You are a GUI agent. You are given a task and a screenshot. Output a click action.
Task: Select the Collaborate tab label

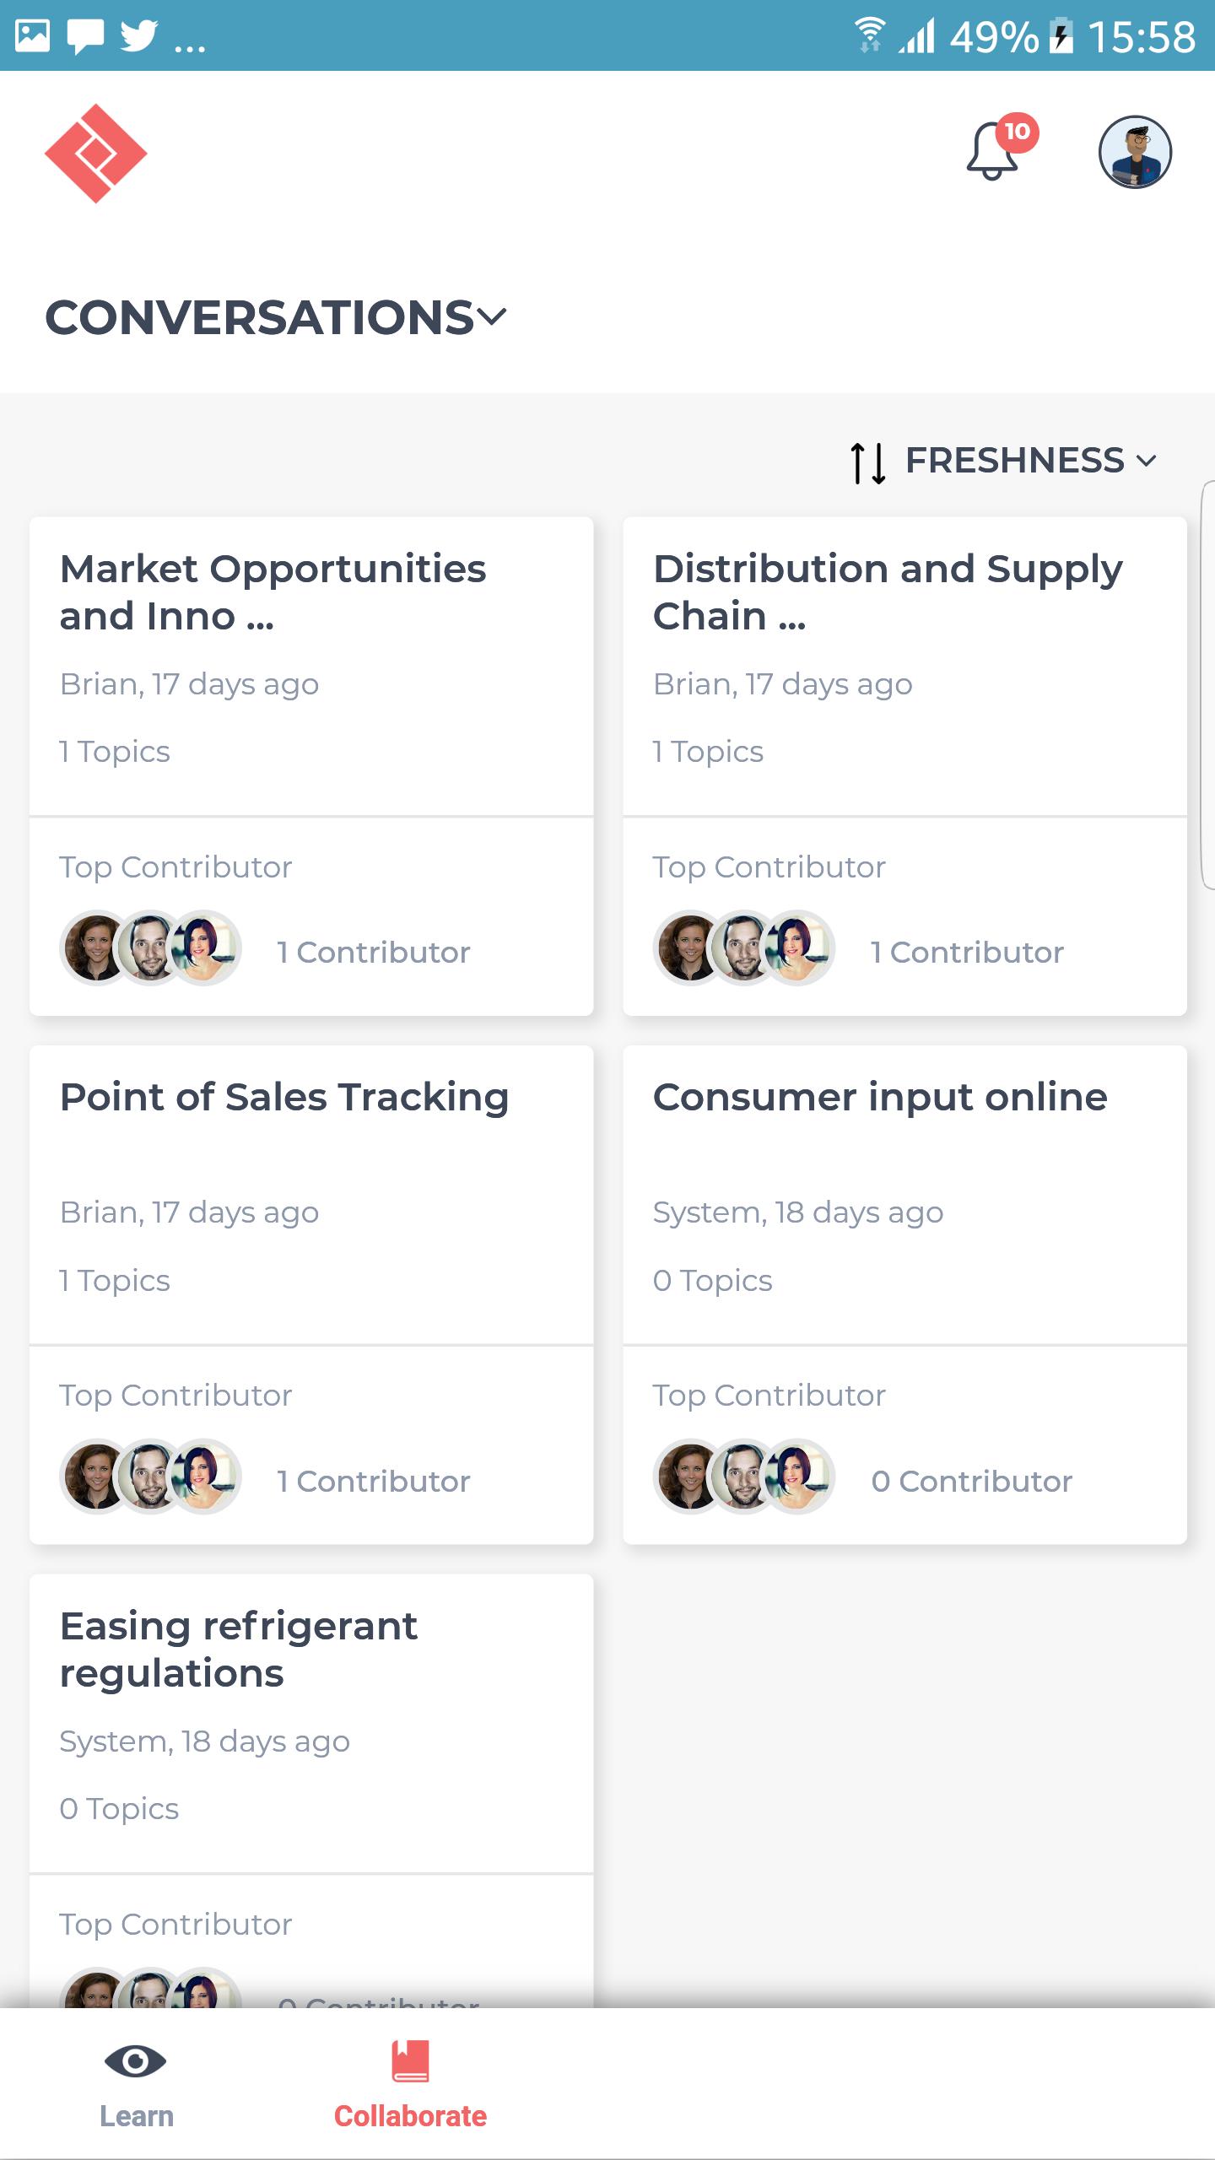coord(410,2116)
